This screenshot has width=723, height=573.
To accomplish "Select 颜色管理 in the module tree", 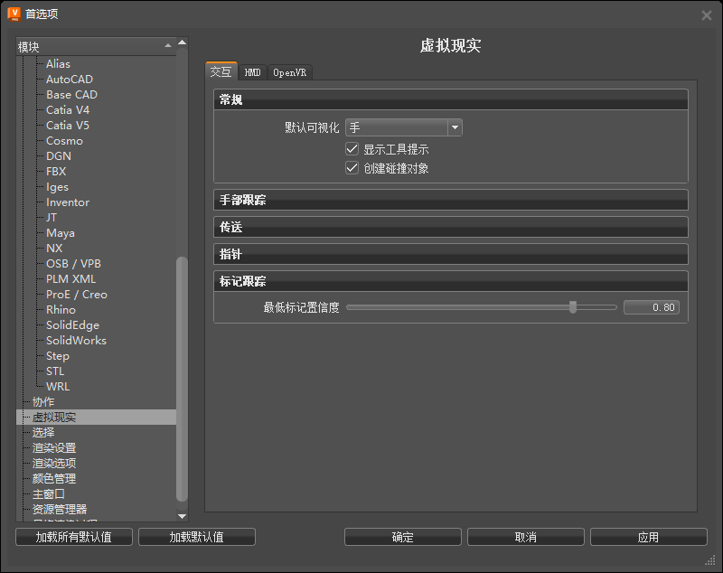I will pyautogui.click(x=54, y=478).
